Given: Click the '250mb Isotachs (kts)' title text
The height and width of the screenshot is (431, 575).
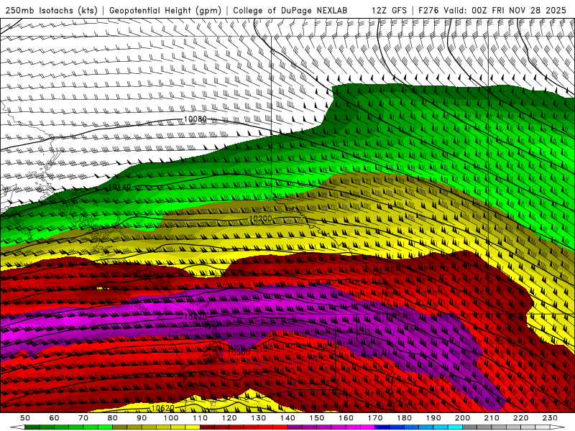Looking at the screenshot, I should click(52, 10).
